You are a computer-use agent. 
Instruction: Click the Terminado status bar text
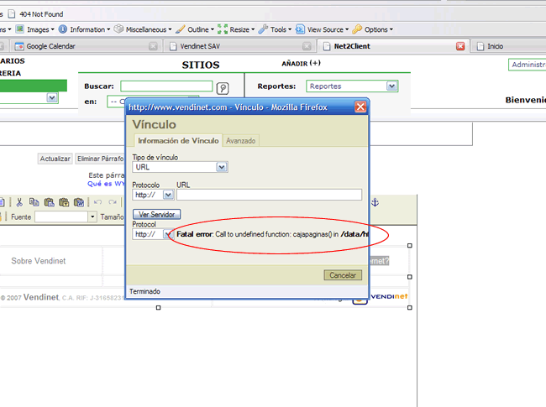coord(144,291)
